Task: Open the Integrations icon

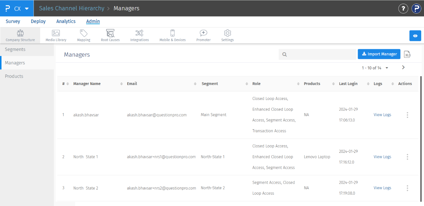Action: (139, 33)
